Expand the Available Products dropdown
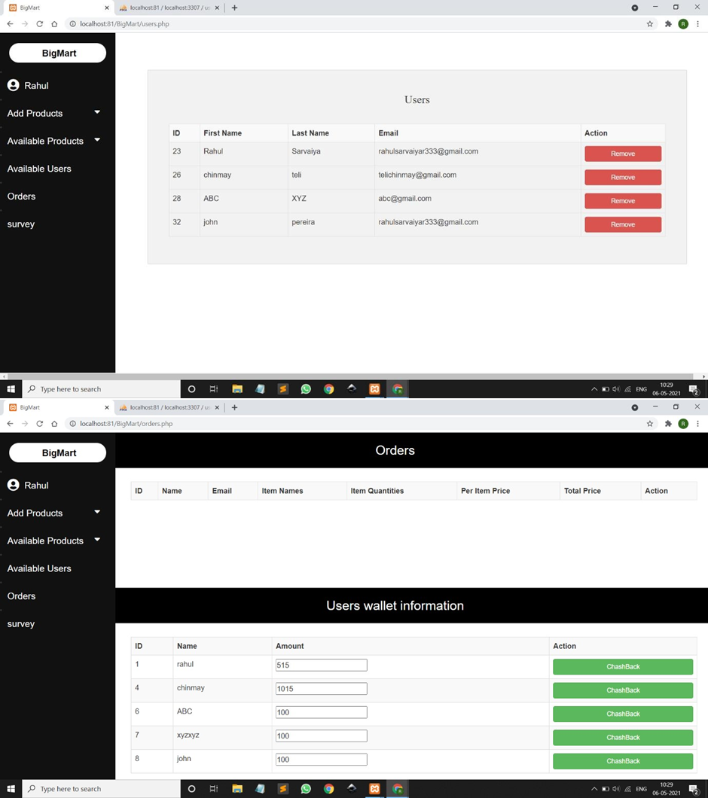The width and height of the screenshot is (708, 798). coord(97,140)
